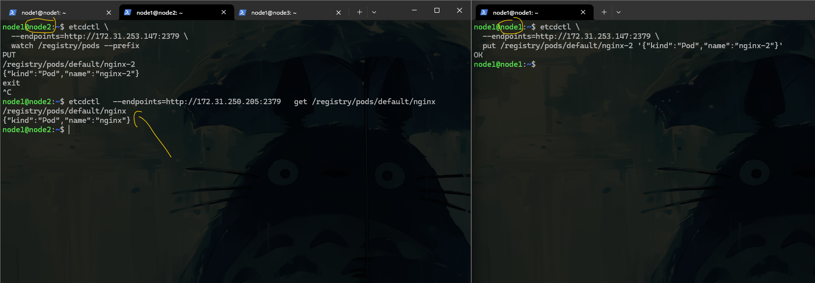Click the active node1@node2 tab title
The height and width of the screenshot is (283, 815).
(160, 13)
